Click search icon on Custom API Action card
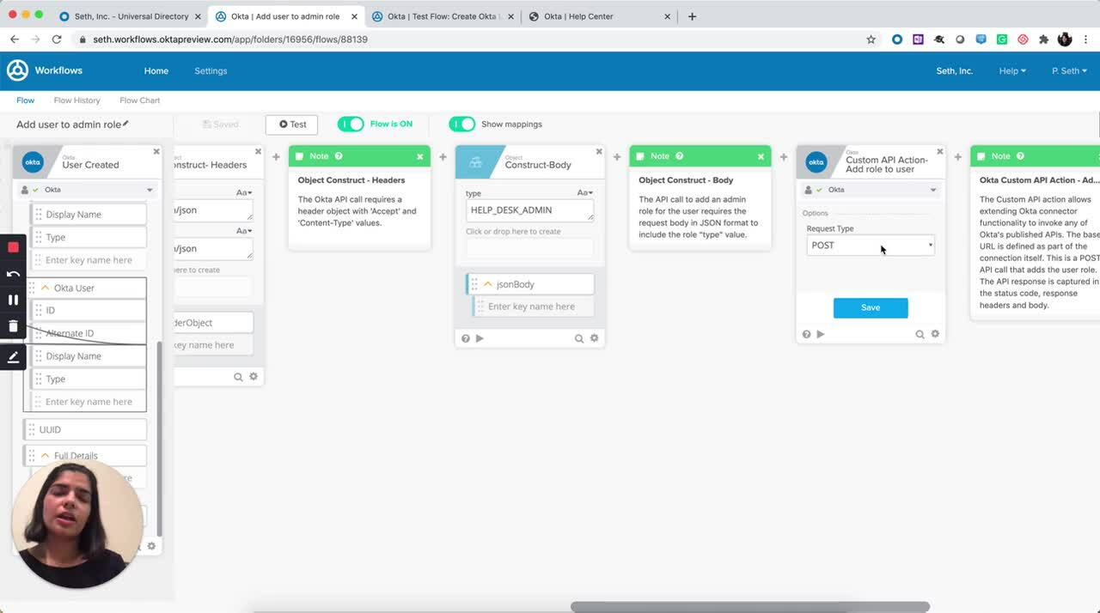The width and height of the screenshot is (1100, 613). (x=920, y=334)
